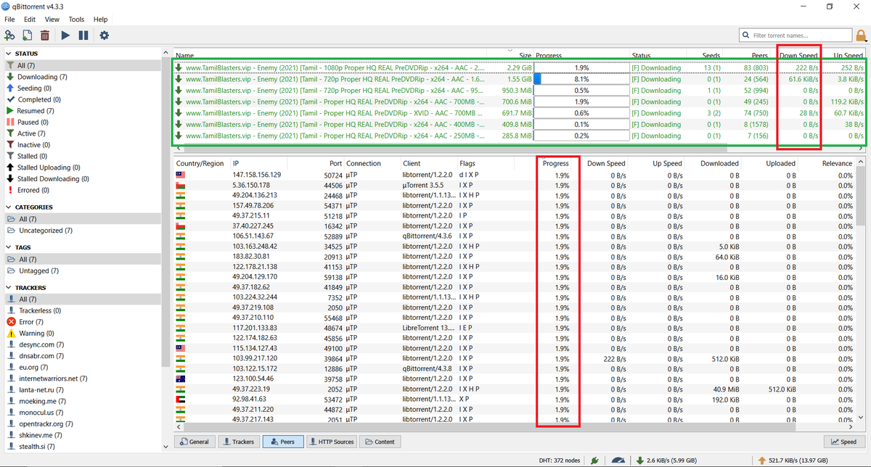
Task: Switch to the HTTP Sources tab
Action: click(x=331, y=442)
